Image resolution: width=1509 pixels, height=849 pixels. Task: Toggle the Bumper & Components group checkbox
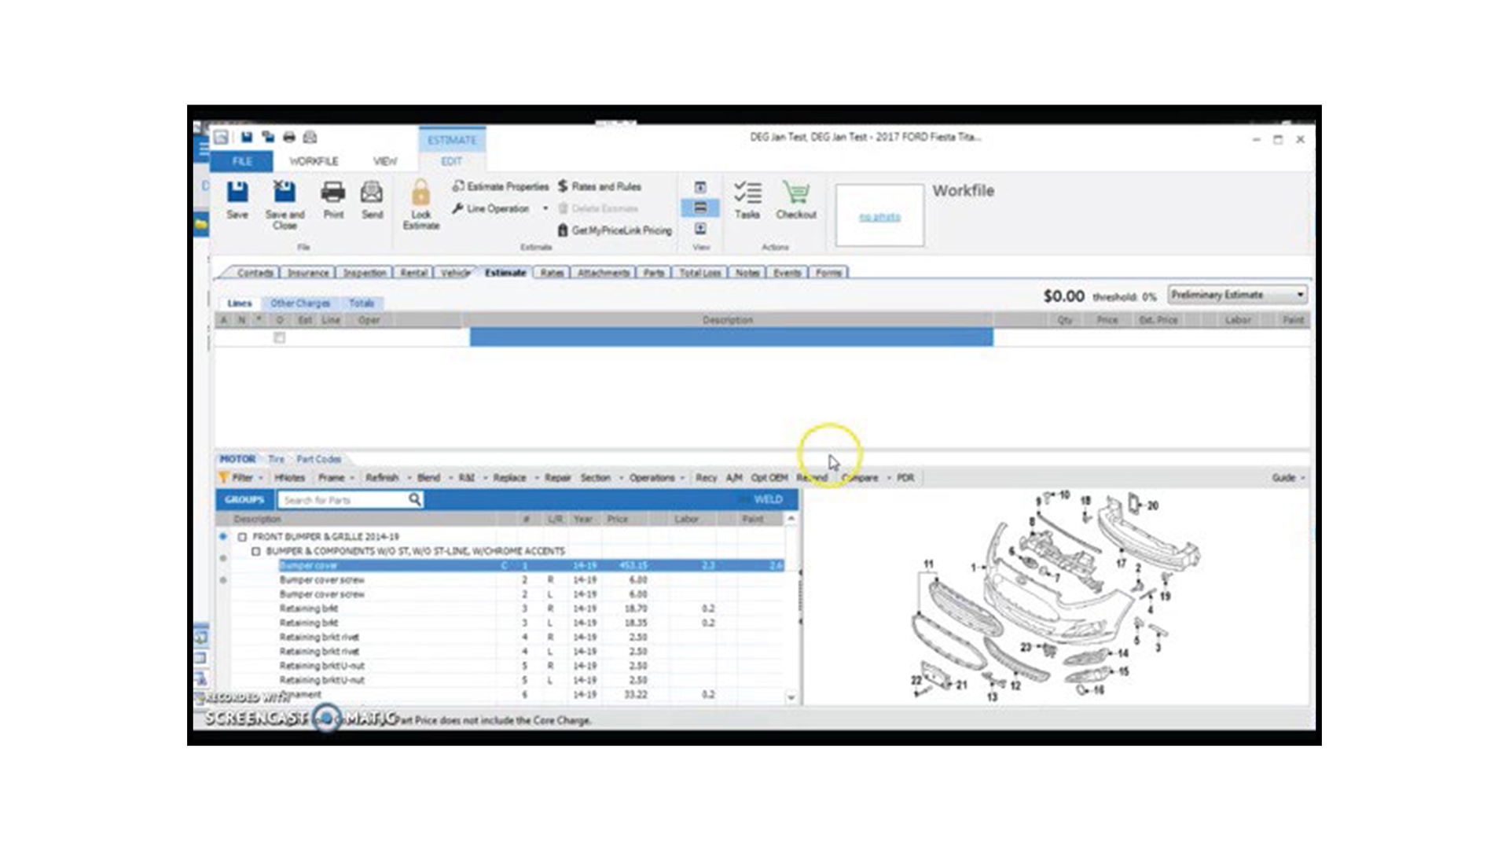click(256, 551)
